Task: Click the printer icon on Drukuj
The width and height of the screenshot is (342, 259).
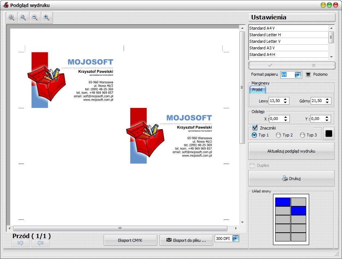Action: (x=285, y=179)
